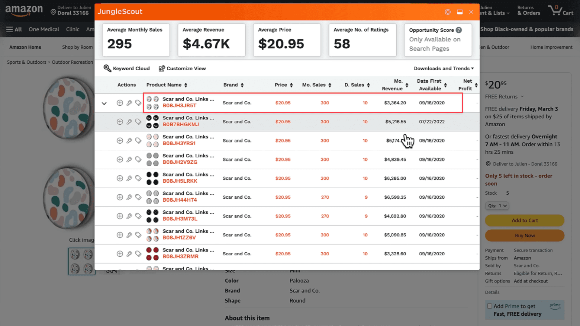Click add icon for B08JH1ZZ6V row

(120, 235)
